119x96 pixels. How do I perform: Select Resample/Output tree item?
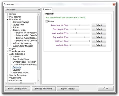(x=21, y=72)
